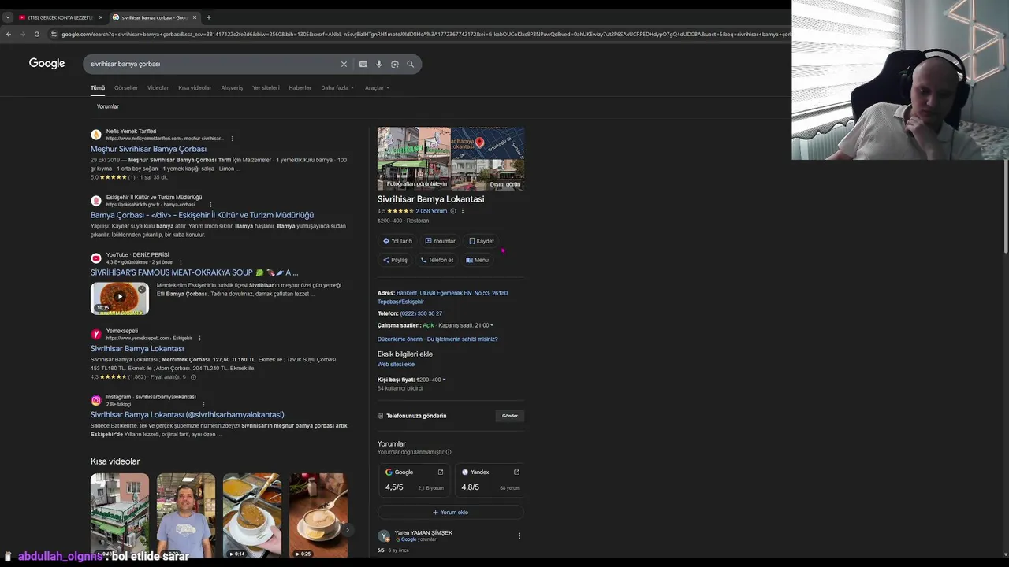Click the Yorumlar filter chip below tabs
This screenshot has height=567, width=1009.
click(108, 106)
